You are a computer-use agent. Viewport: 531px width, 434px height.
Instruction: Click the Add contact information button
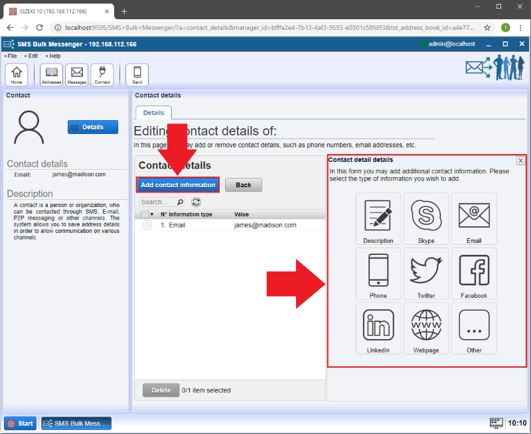click(178, 184)
